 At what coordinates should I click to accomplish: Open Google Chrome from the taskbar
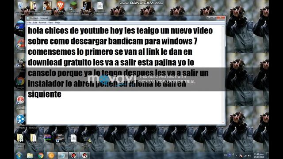(41, 155)
